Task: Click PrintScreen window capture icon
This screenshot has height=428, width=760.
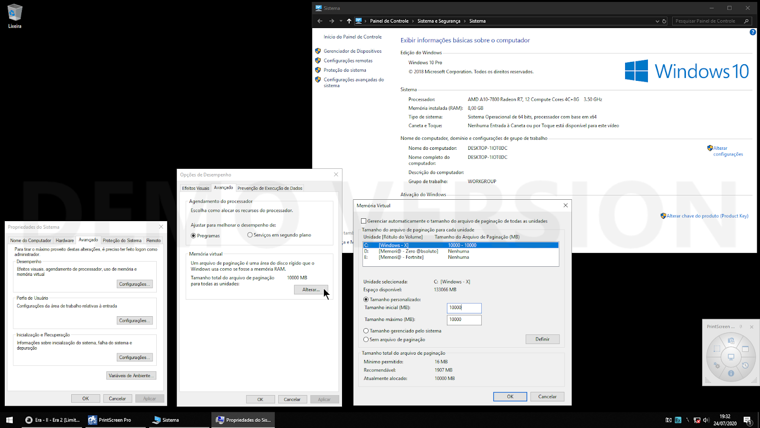Action: 745,349
